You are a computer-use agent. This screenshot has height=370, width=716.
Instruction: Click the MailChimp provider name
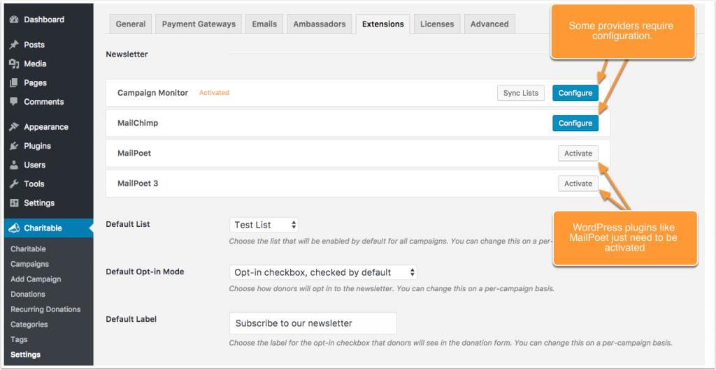[x=138, y=123]
